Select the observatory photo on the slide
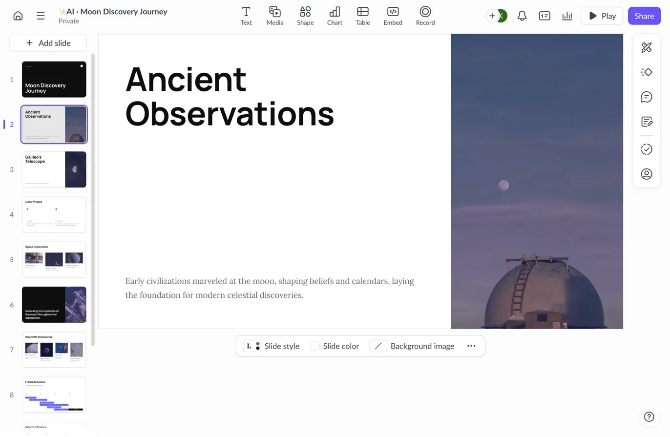 click(537, 181)
